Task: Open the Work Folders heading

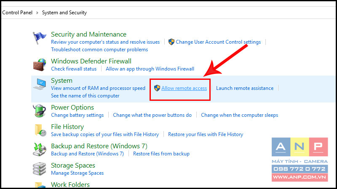Action: (70, 185)
